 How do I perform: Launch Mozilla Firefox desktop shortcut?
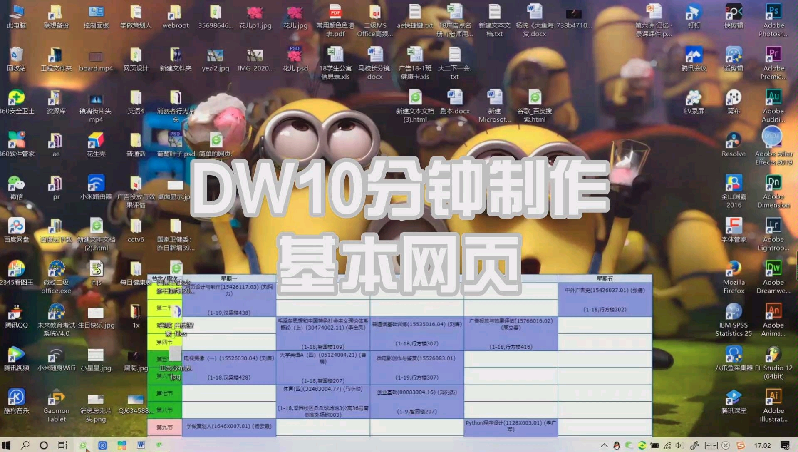(734, 277)
